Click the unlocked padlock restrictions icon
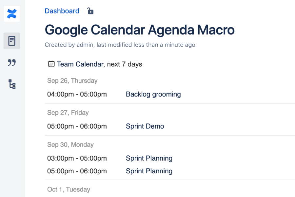This screenshot has height=197, width=295. pyautogui.click(x=90, y=11)
